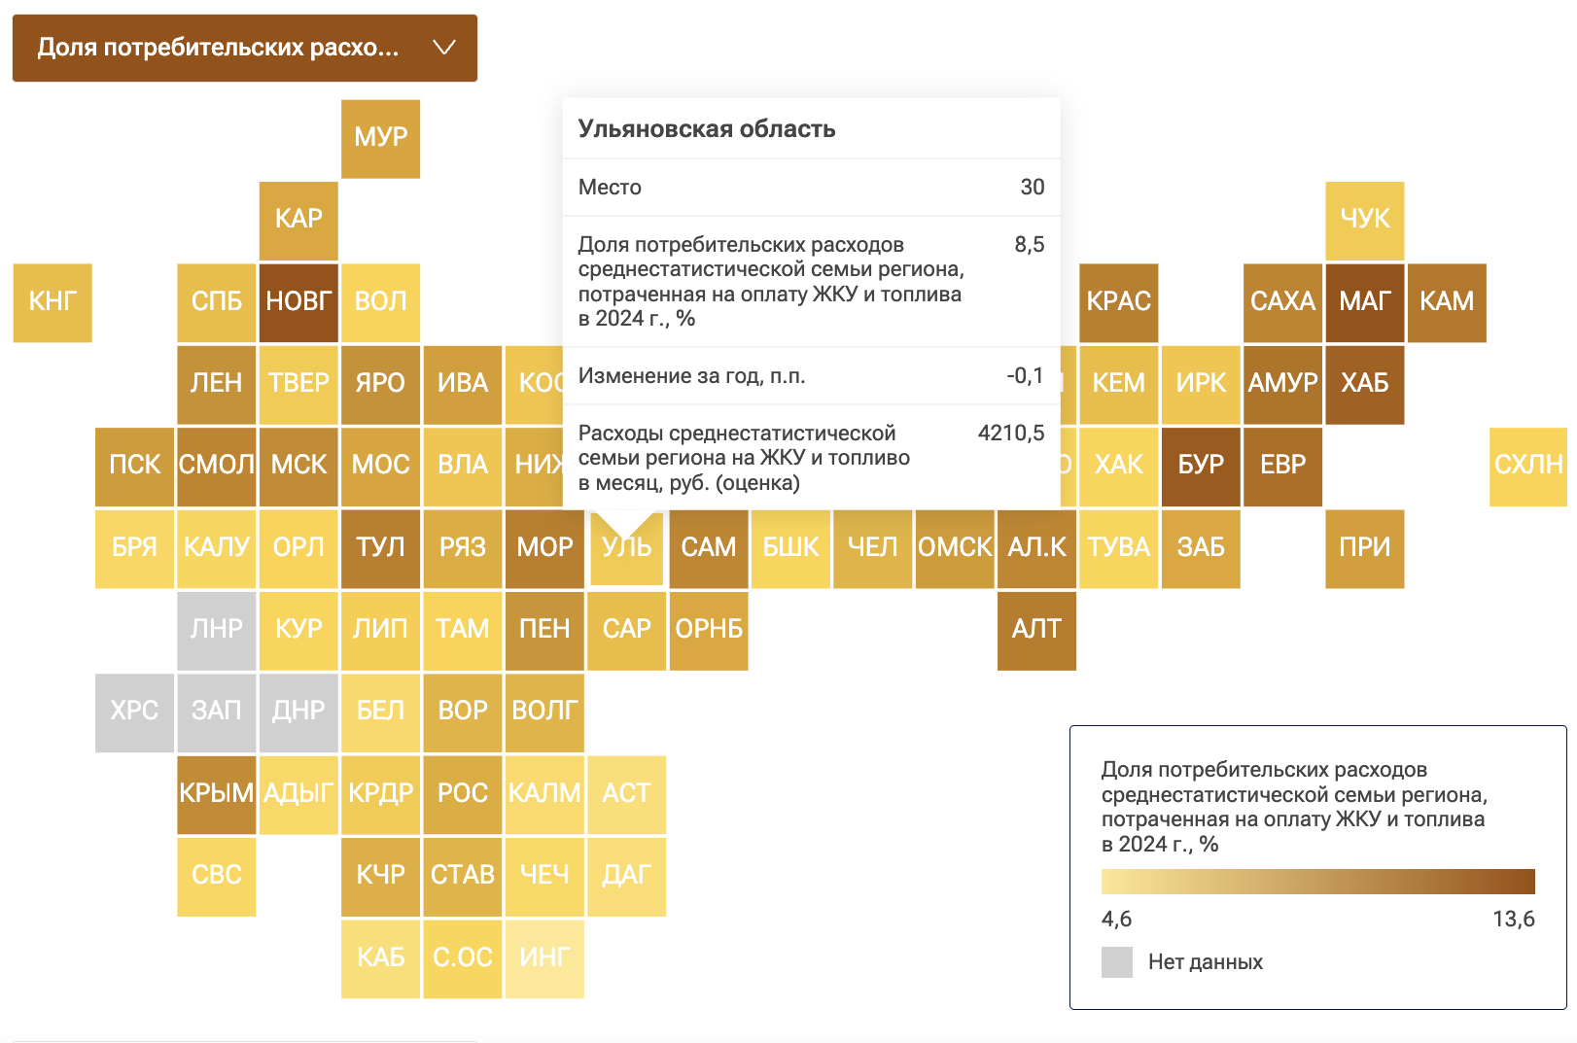Image resolution: width=1577 pixels, height=1043 pixels.
Task: Click the МАГ region tile
Action: (x=1365, y=302)
